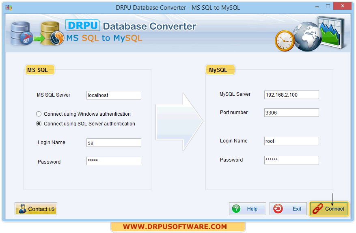Click the MySQL Server label
This screenshot has height=233, width=356.
235,94
